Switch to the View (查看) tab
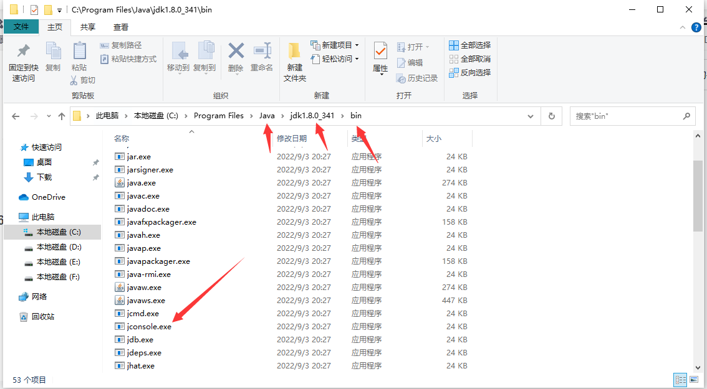 coord(120,27)
